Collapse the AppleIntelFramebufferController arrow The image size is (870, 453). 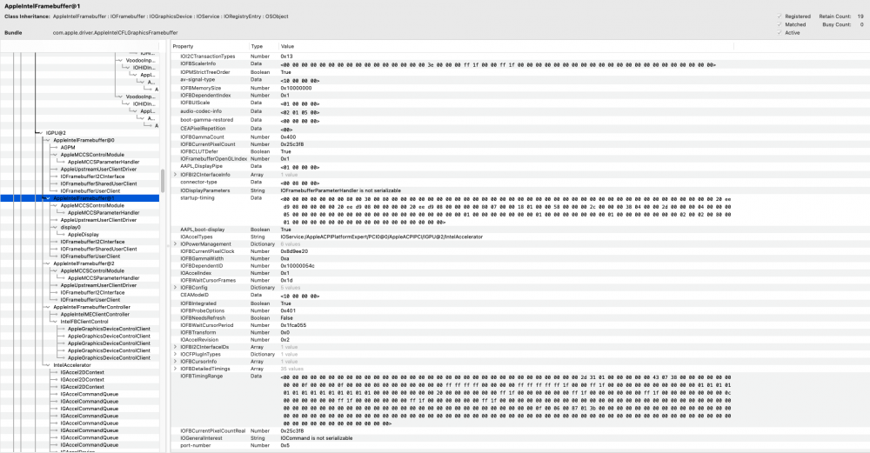click(x=48, y=307)
